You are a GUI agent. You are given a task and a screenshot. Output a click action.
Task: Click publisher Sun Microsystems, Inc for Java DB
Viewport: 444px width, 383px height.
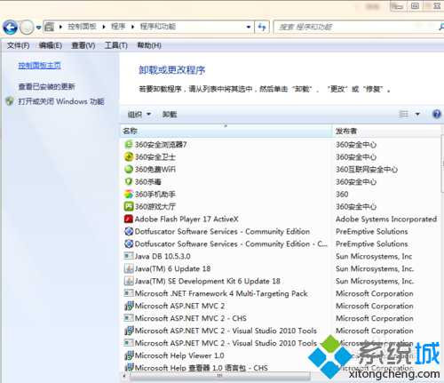pyautogui.click(x=374, y=256)
